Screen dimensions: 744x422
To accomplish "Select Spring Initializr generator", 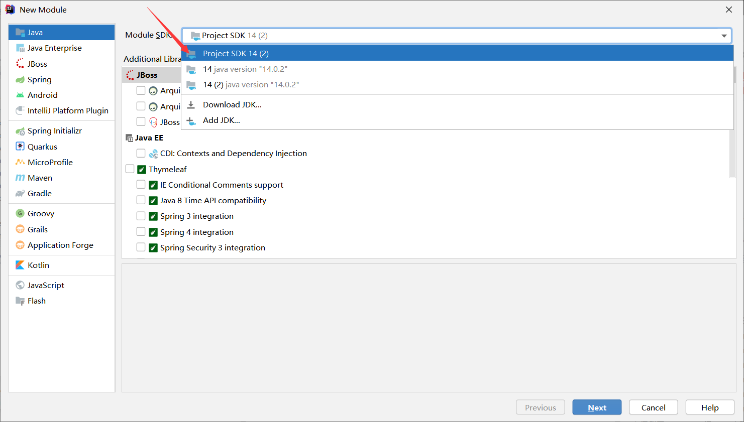I will 62,131.
